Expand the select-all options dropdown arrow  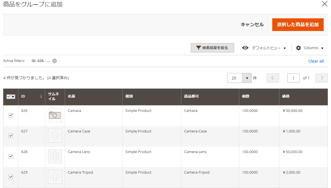pyautogui.click(x=13, y=96)
